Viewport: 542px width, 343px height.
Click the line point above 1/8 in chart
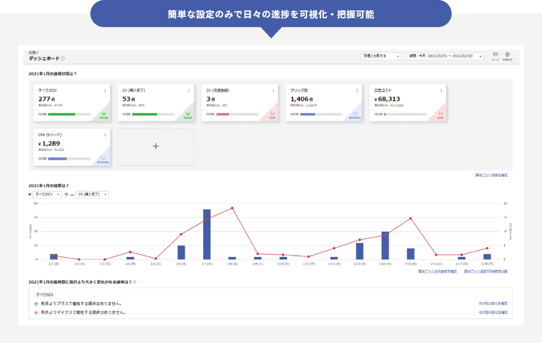[232, 208]
